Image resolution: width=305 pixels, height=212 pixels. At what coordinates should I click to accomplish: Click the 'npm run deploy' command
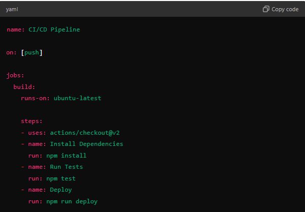(x=72, y=202)
